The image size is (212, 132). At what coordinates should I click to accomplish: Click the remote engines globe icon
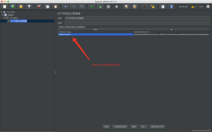click(x=208, y=7)
